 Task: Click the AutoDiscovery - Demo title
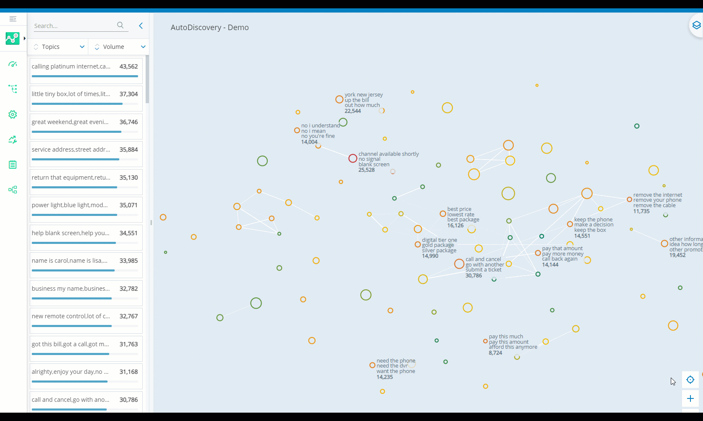click(x=210, y=28)
